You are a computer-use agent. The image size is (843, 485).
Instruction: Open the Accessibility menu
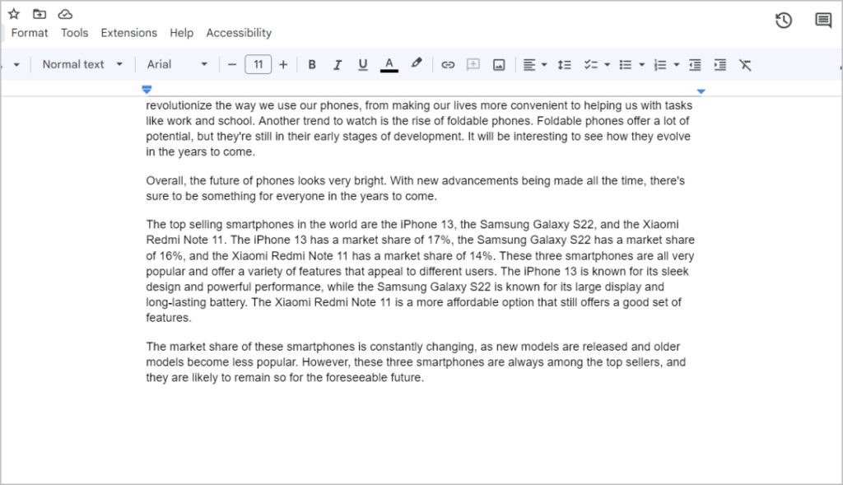(239, 33)
